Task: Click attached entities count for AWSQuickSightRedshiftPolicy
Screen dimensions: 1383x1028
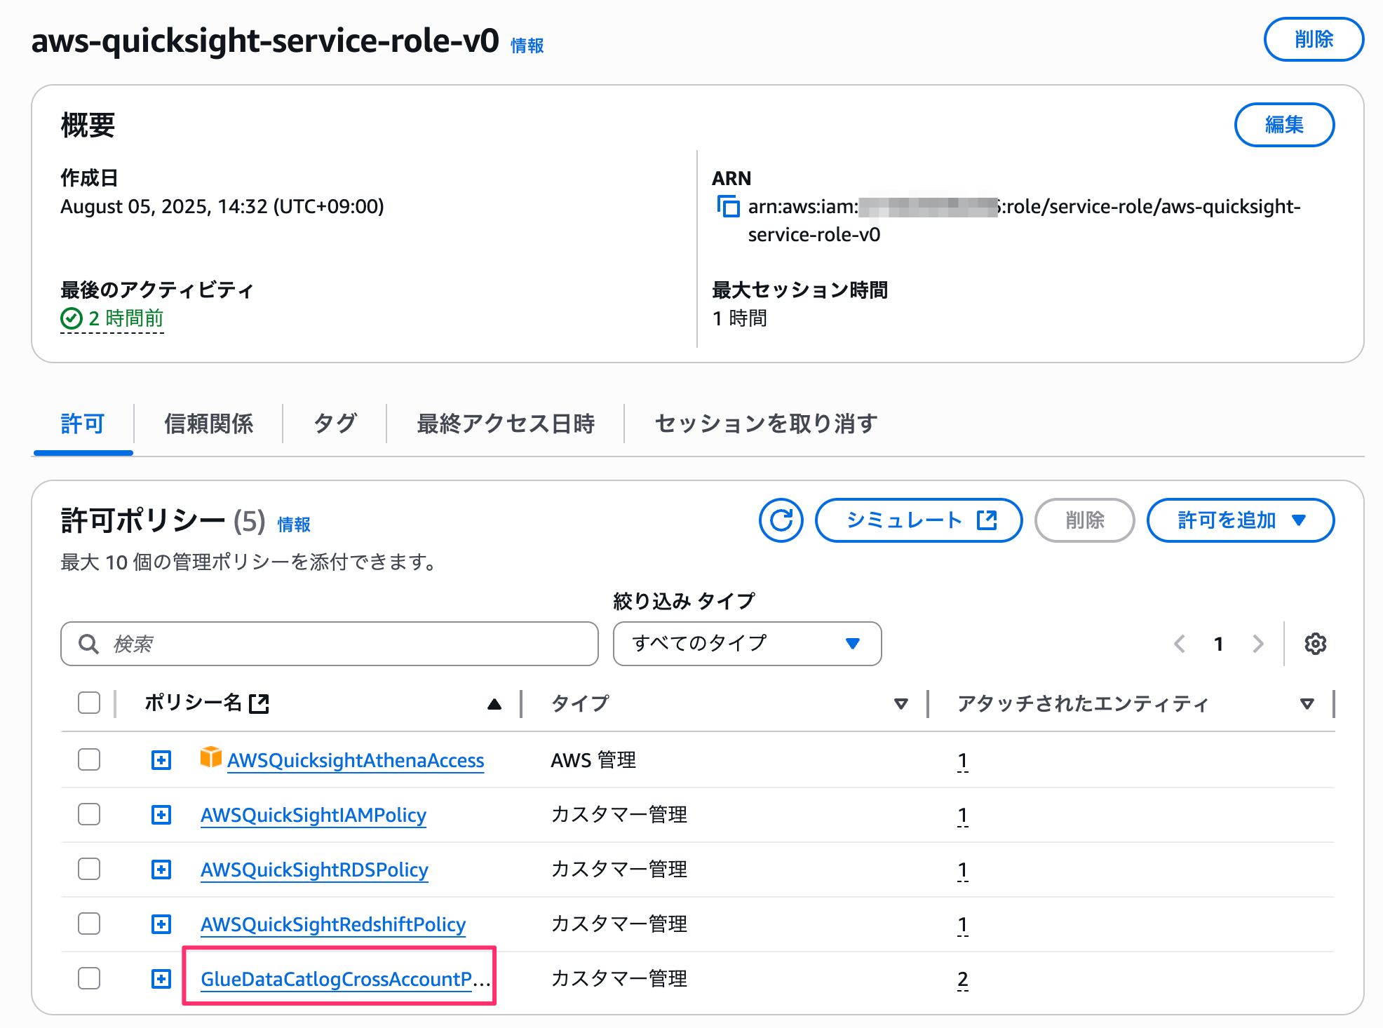Action: click(963, 924)
